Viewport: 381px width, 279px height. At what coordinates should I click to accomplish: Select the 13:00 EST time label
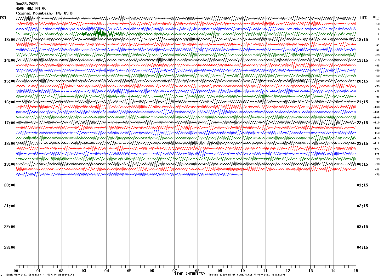point(10,40)
